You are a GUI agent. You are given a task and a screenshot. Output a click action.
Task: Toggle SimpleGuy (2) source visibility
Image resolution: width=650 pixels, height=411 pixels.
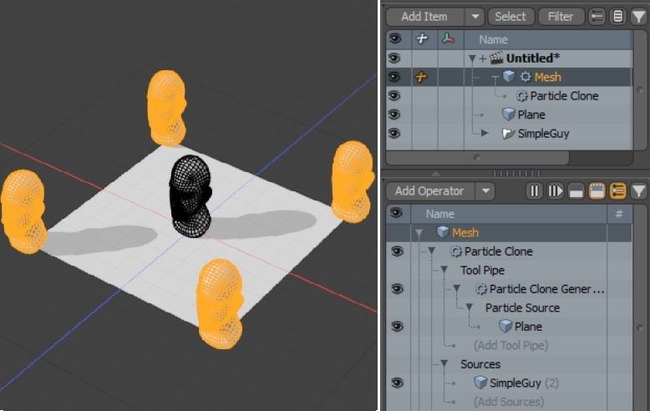click(397, 383)
